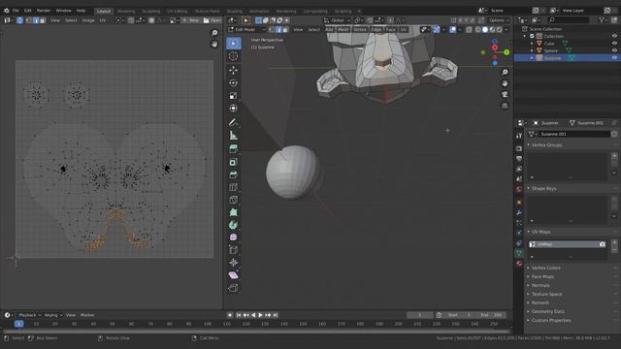Click the New image button

[x=191, y=20]
